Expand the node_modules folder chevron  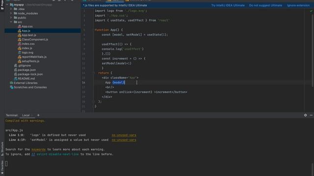coord(11,13)
